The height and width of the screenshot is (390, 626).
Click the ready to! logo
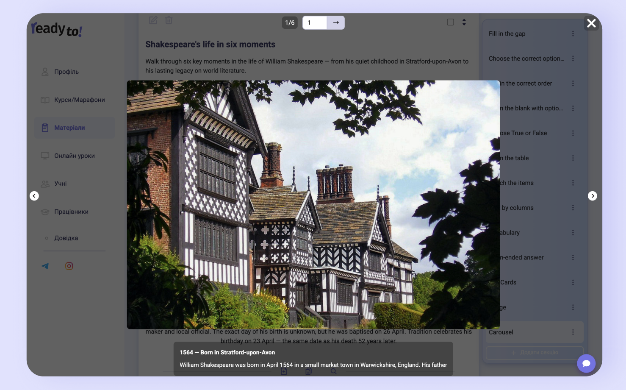point(57,29)
